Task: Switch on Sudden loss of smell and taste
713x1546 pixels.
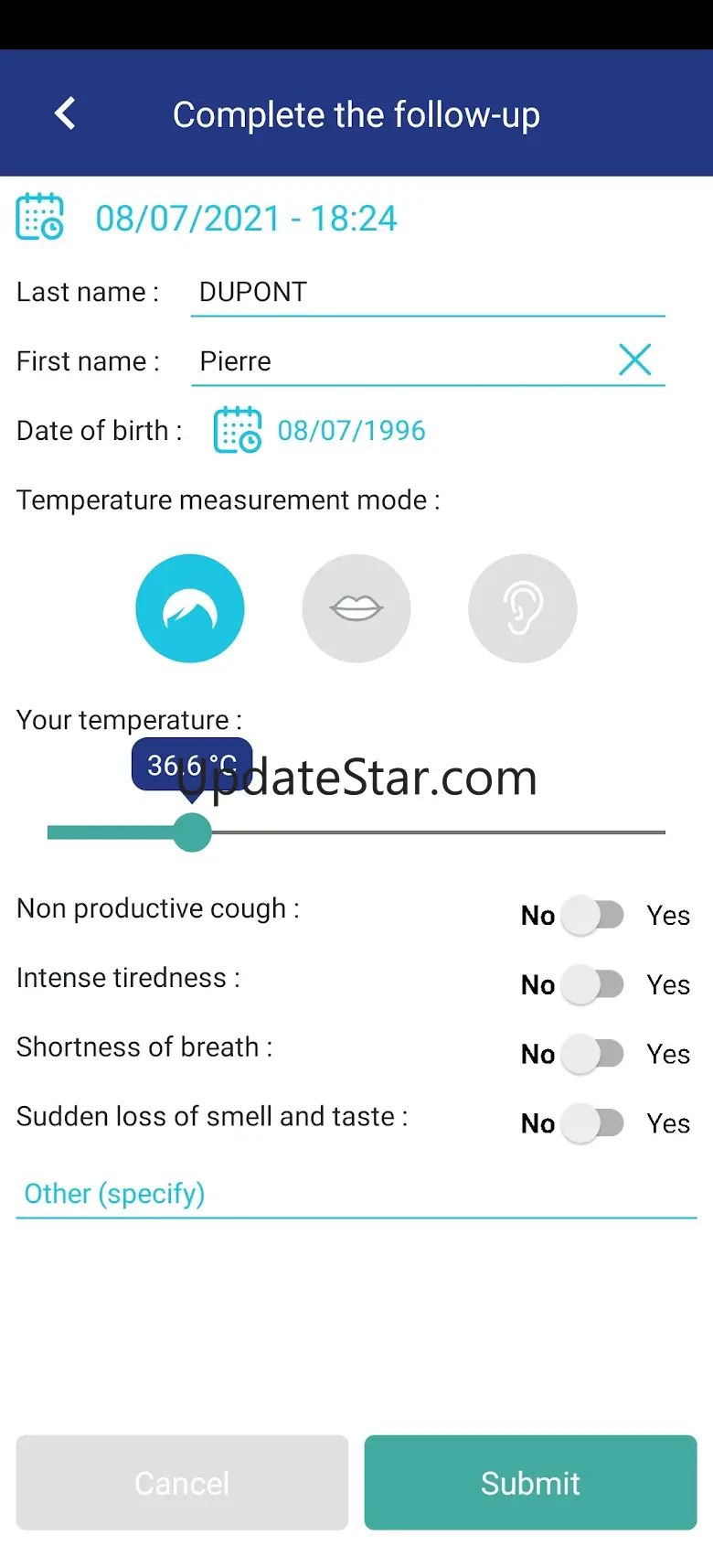Action: click(593, 1123)
